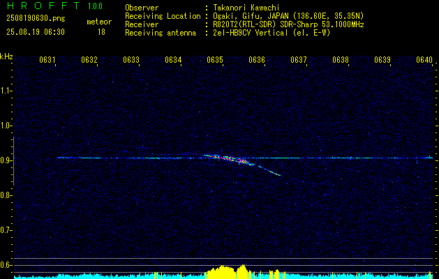439x279 pixels.
Task: Click the observer name Takanori Kawachi
Action: [246, 8]
